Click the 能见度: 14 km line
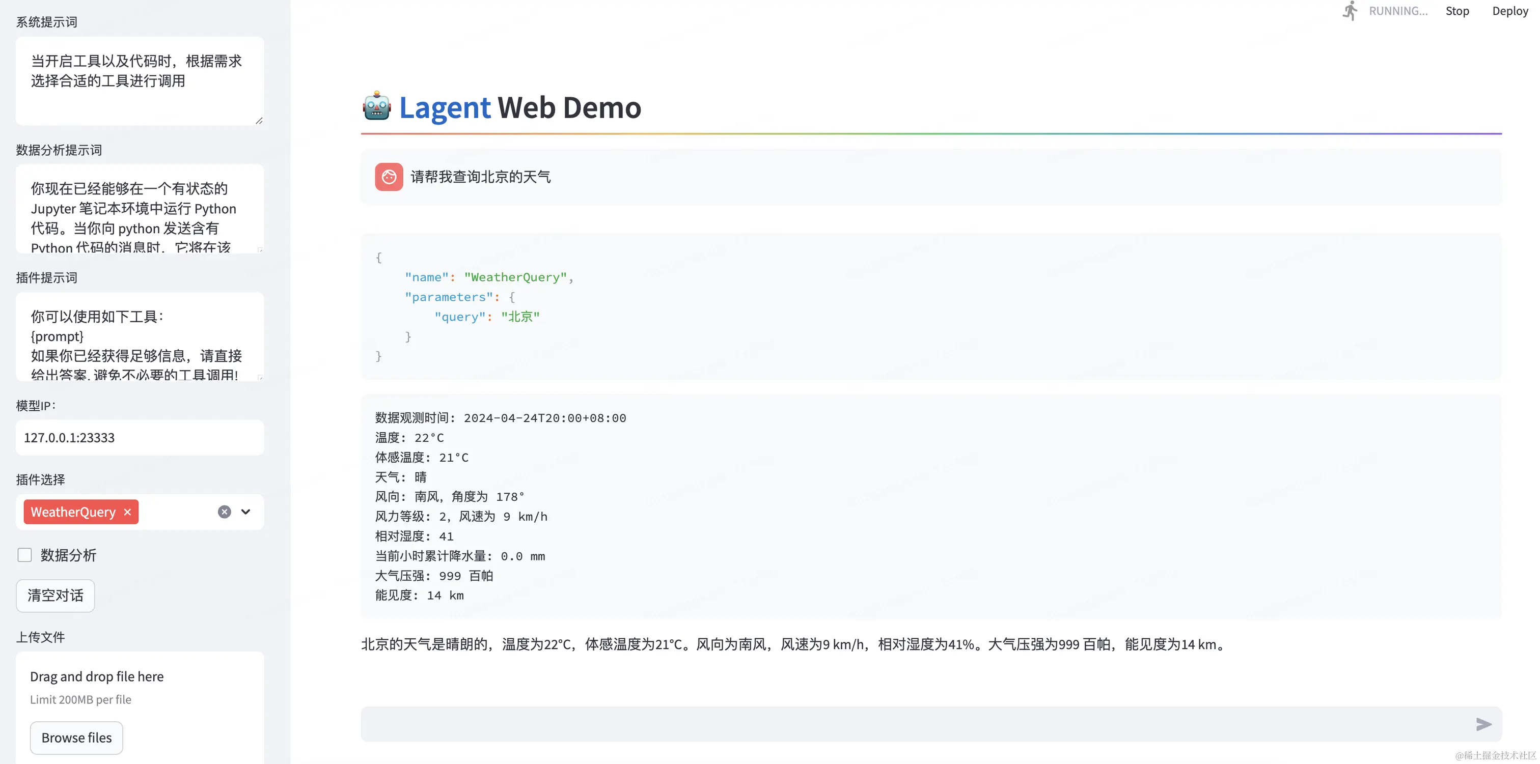The image size is (1540, 764). (x=419, y=596)
